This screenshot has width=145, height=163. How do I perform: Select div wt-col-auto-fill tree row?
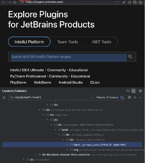[72, 110]
